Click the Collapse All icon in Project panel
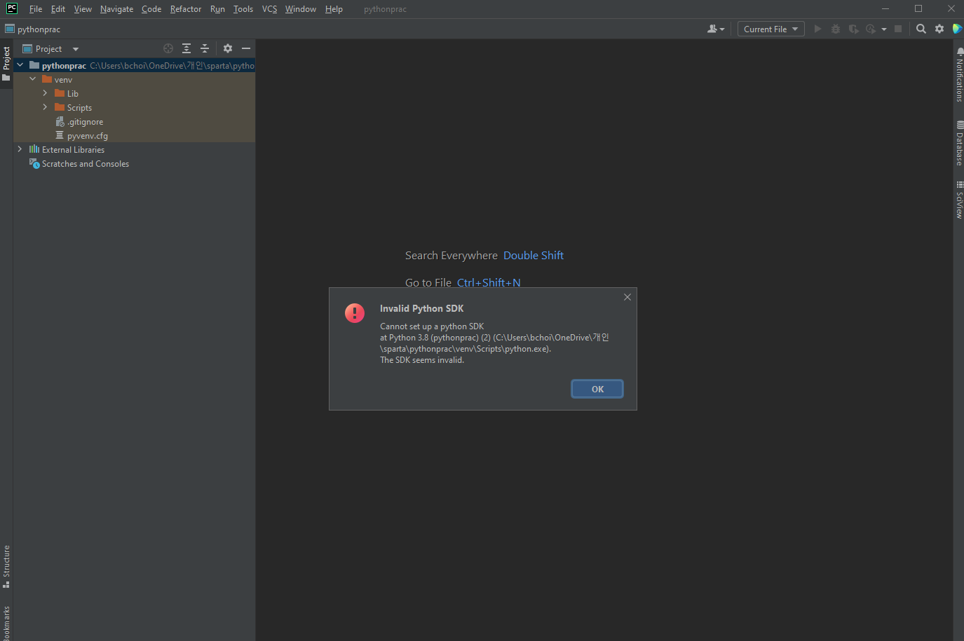964x641 pixels. pos(205,48)
